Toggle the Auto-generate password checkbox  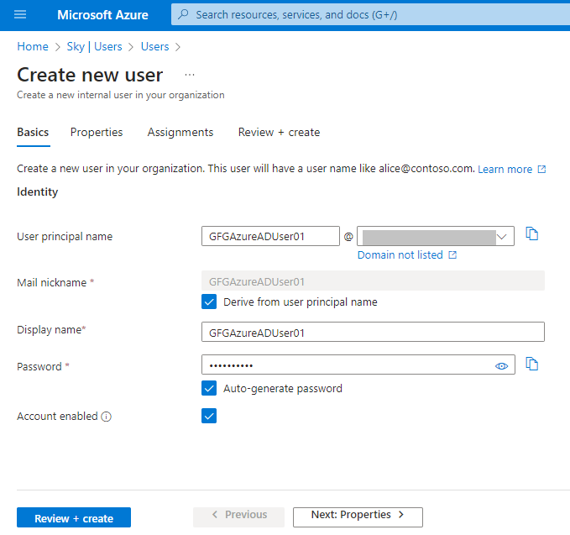point(209,388)
